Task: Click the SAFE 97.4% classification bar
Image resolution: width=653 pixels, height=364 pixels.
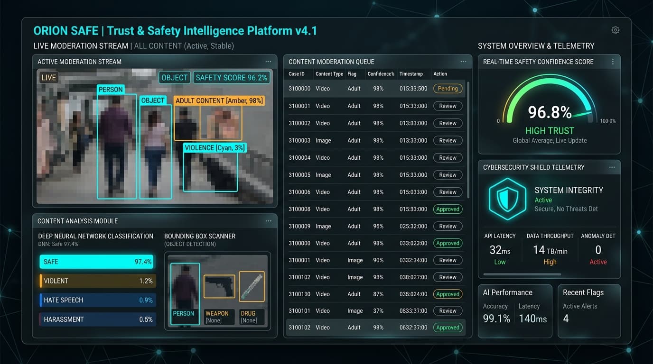Action: [x=96, y=262]
